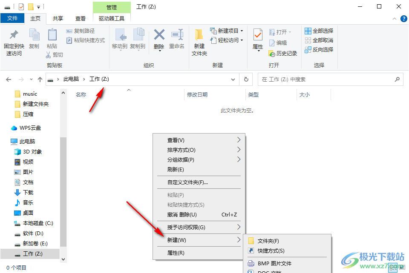The width and height of the screenshot is (409, 273).
Task: Sort by the 名称 column header
Action: [81, 95]
